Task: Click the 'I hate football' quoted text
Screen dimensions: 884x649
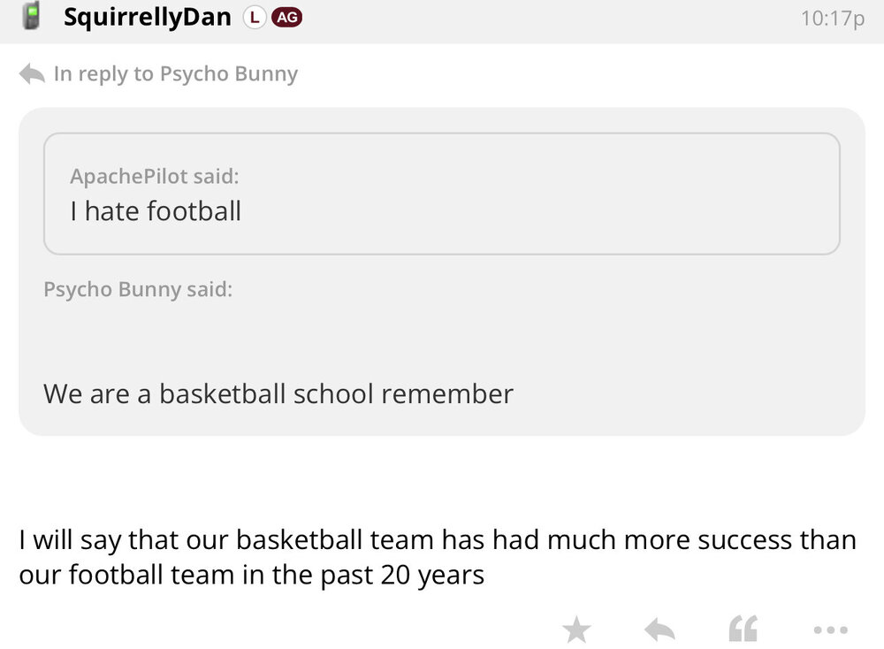Action: [156, 211]
